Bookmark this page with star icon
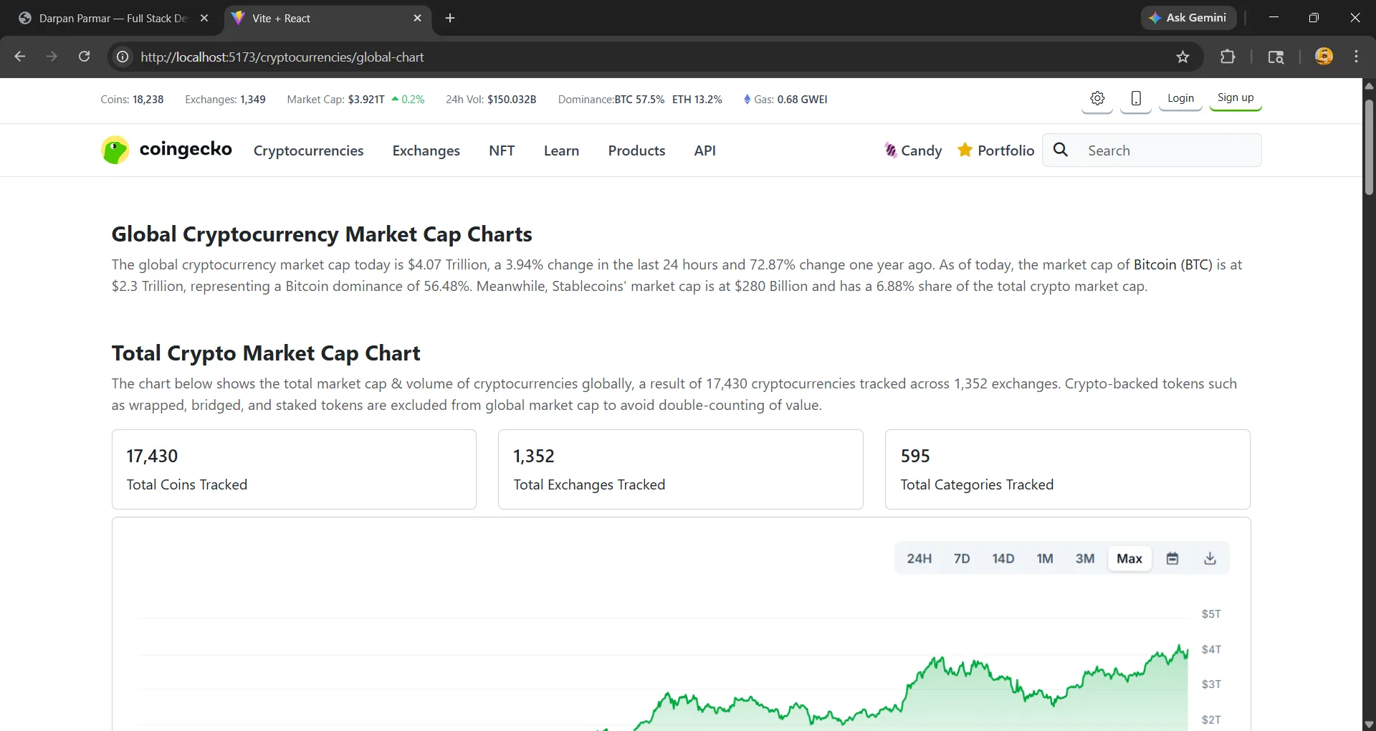The height and width of the screenshot is (731, 1376). coord(1182,57)
